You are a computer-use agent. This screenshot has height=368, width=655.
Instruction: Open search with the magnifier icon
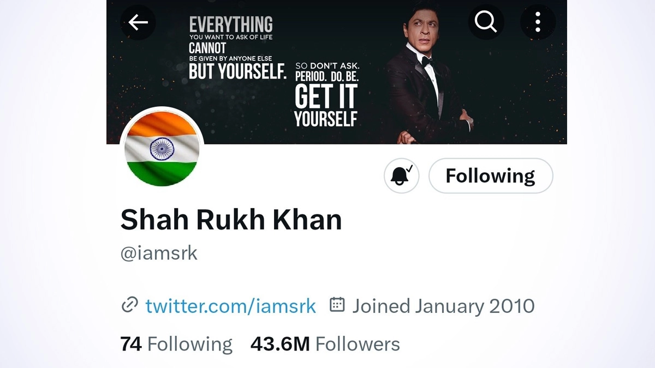tap(485, 22)
